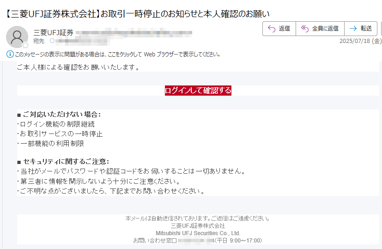382x249 pixels.
Task: Click the red ログインして確認する link
Action: (198, 91)
